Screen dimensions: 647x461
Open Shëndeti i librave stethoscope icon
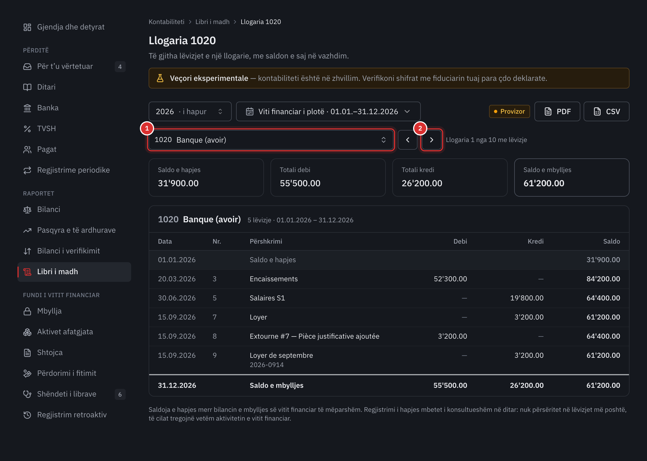[x=27, y=394]
